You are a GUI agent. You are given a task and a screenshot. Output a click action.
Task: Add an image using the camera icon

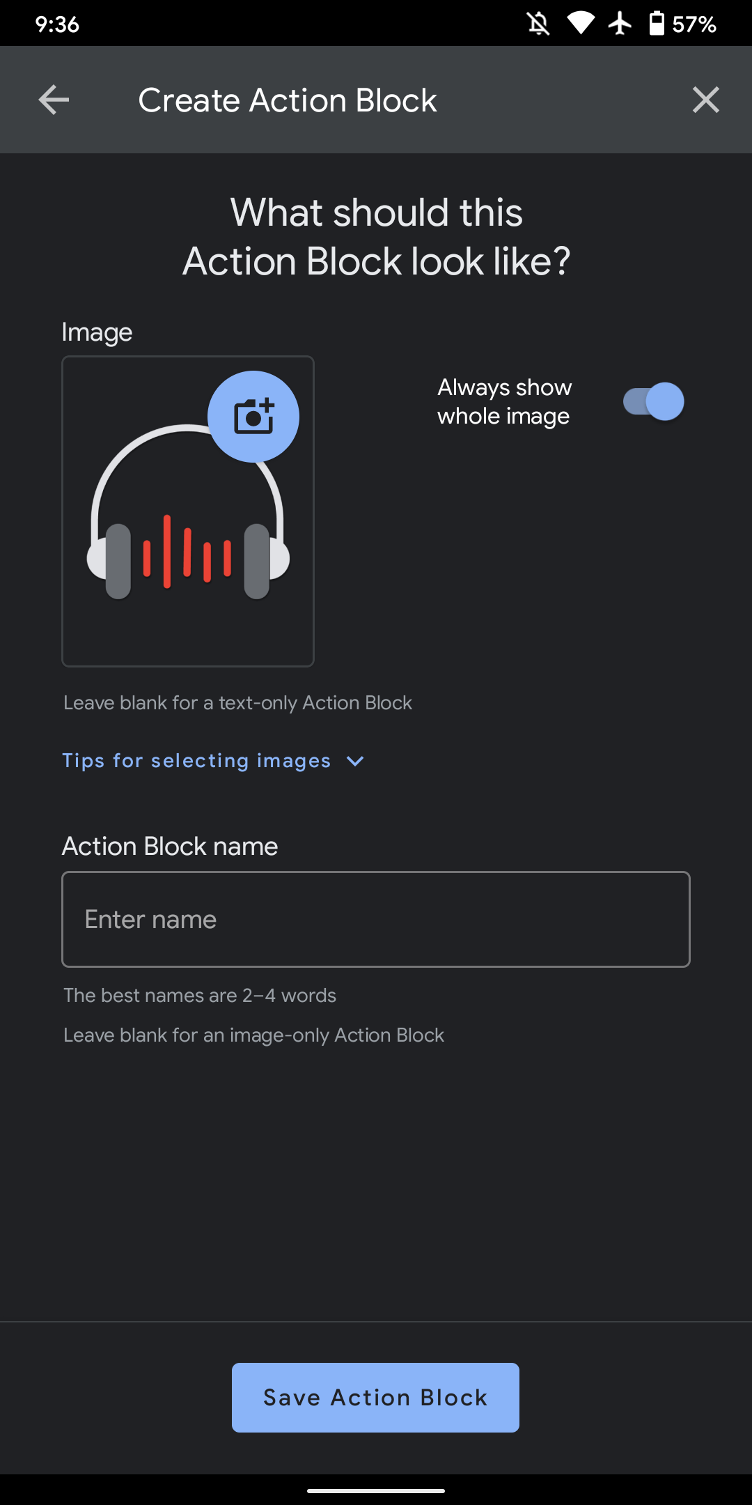253,415
